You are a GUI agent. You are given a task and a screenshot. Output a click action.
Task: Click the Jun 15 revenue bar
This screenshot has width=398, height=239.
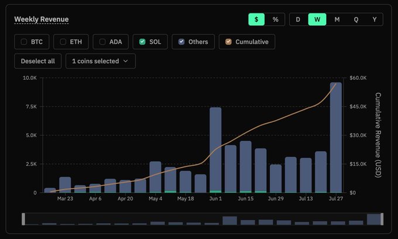[246, 166]
